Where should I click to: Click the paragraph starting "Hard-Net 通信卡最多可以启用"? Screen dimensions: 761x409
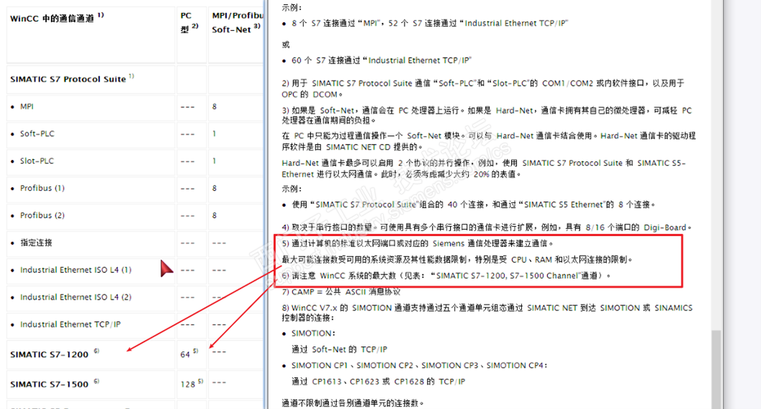[484, 168]
